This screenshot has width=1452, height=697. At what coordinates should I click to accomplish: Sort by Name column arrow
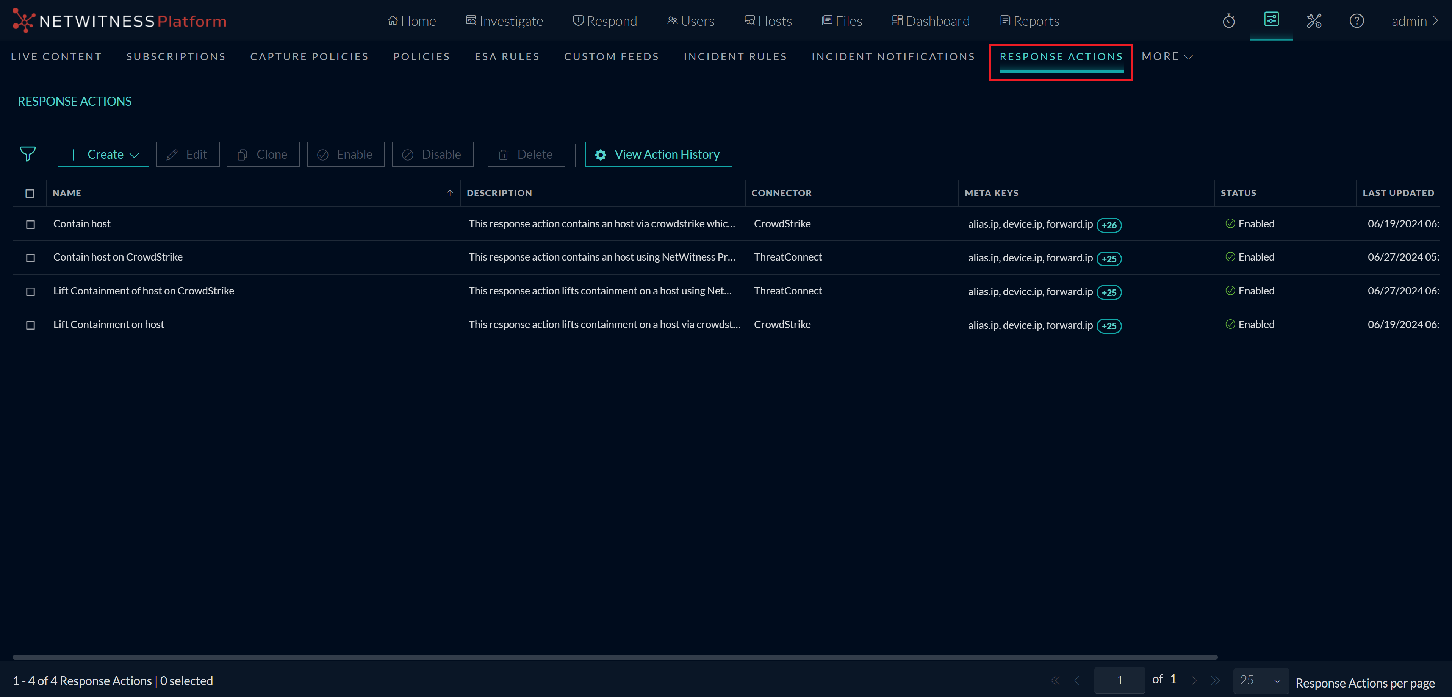pos(450,193)
